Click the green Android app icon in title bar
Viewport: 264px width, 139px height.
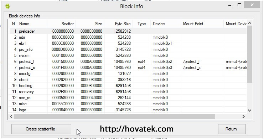click(x=7, y=6)
